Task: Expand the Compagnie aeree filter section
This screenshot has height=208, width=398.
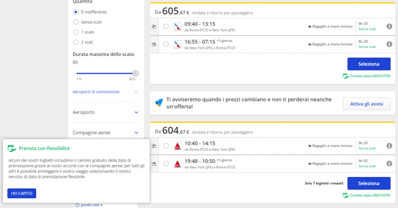Action: [x=136, y=133]
